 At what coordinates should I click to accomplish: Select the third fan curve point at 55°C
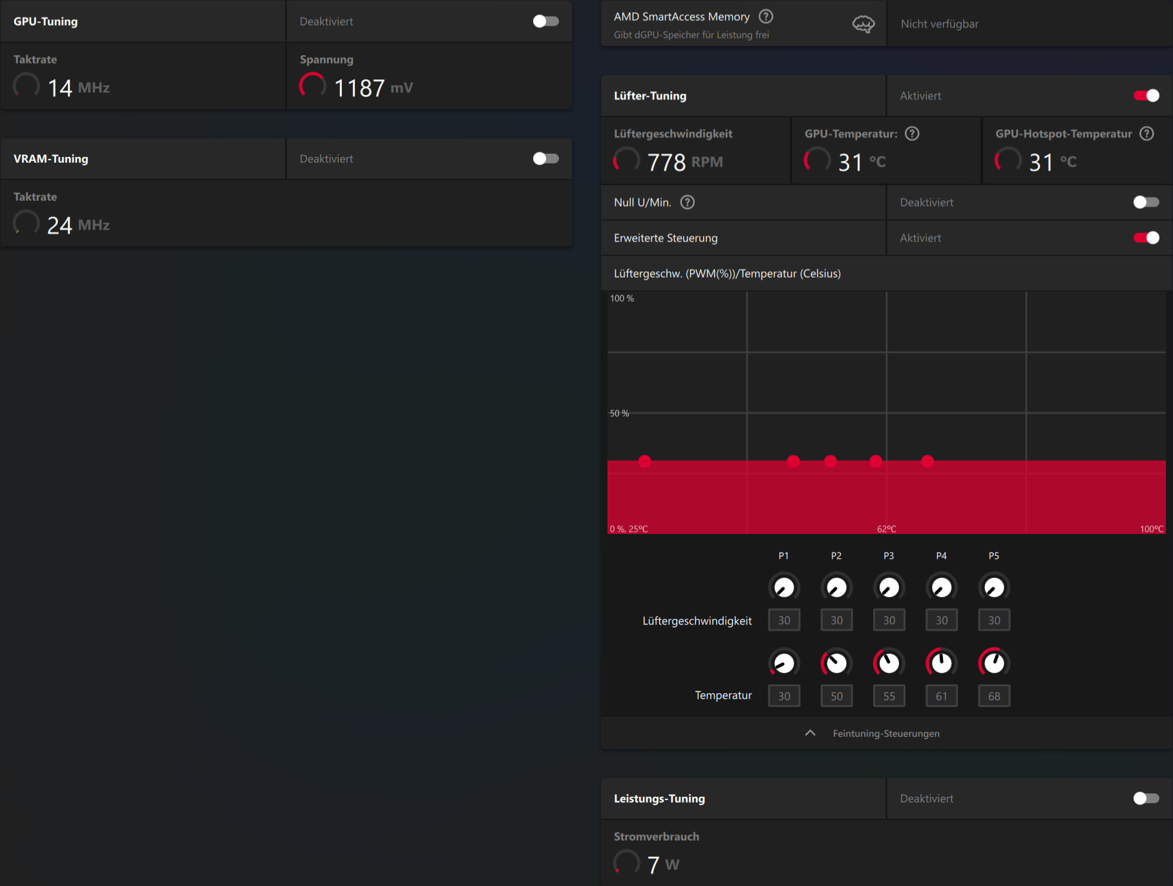pos(830,461)
